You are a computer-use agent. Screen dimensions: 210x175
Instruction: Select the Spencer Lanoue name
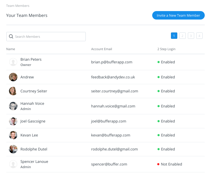[x=34, y=162]
